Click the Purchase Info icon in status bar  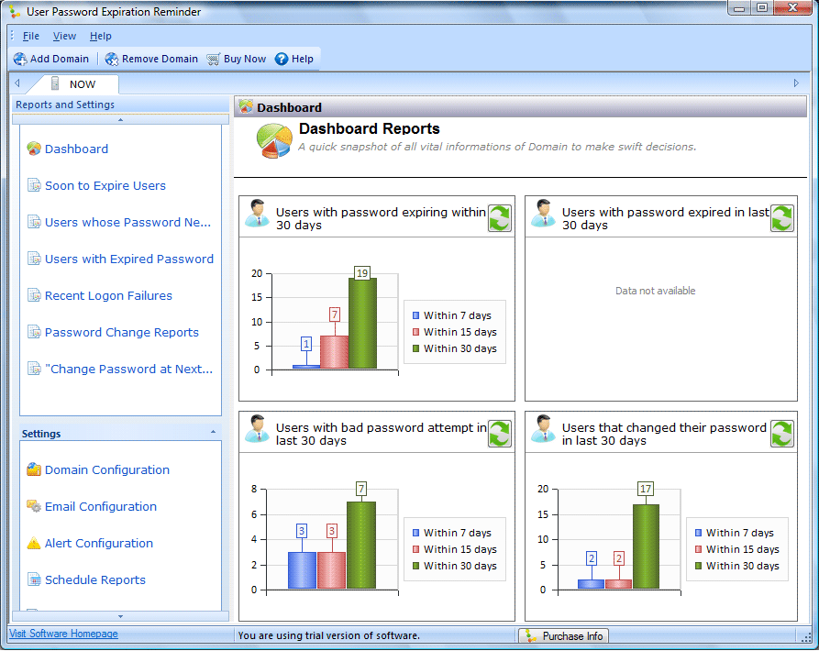click(531, 635)
